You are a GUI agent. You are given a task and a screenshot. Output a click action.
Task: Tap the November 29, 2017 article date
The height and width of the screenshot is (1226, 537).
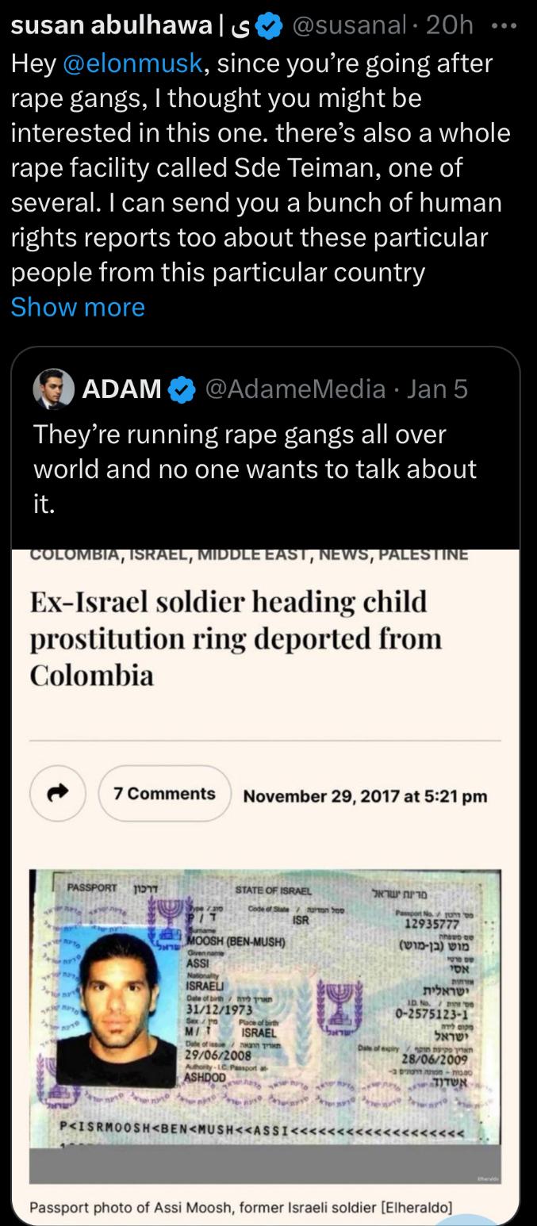365,795
